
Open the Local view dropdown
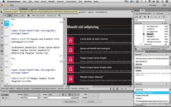click(163, 14)
